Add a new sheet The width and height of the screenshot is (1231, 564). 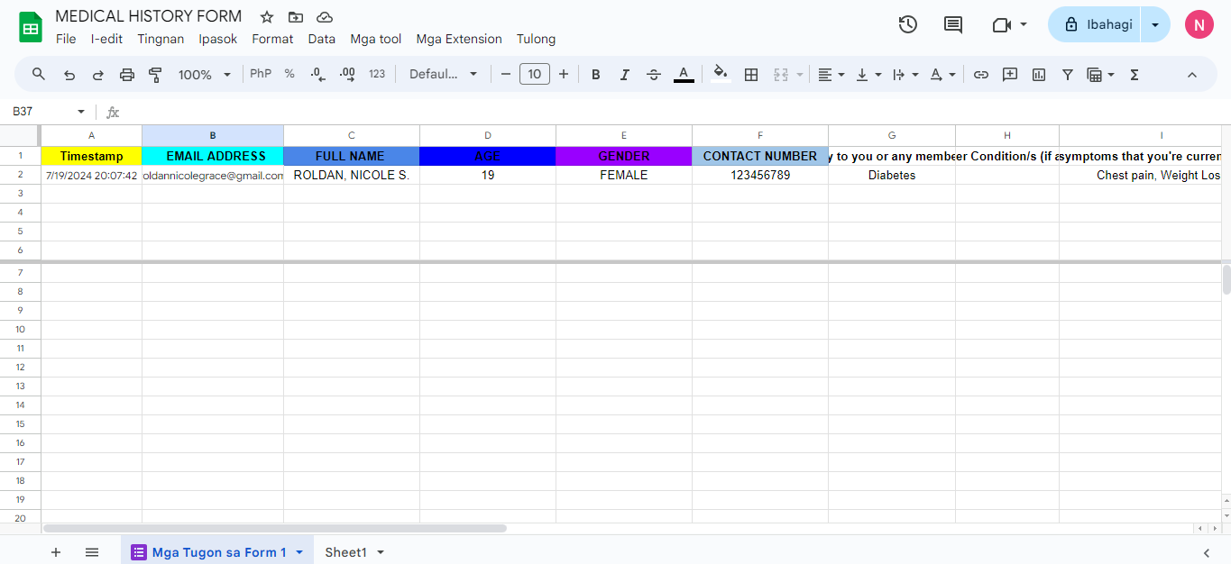[x=56, y=552]
